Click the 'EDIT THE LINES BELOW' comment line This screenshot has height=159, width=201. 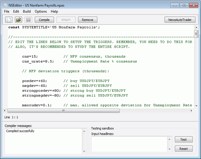coord(100,42)
